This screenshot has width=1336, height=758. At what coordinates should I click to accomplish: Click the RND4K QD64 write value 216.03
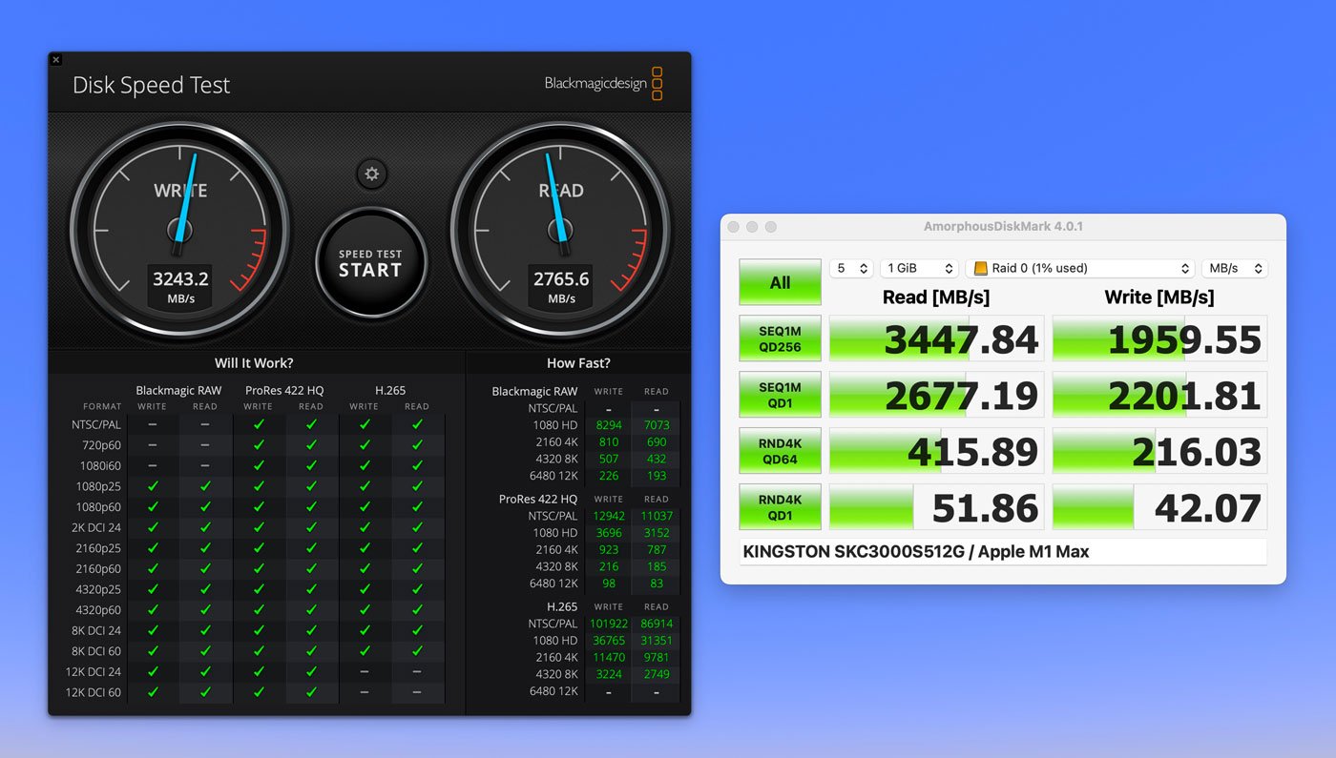1159,451
